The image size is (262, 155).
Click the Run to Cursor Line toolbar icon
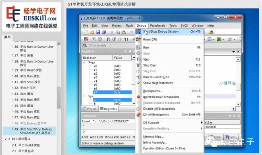coord(126,39)
